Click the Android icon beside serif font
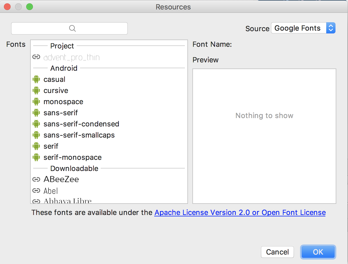Screen dimensions: 348x264 point(36,146)
